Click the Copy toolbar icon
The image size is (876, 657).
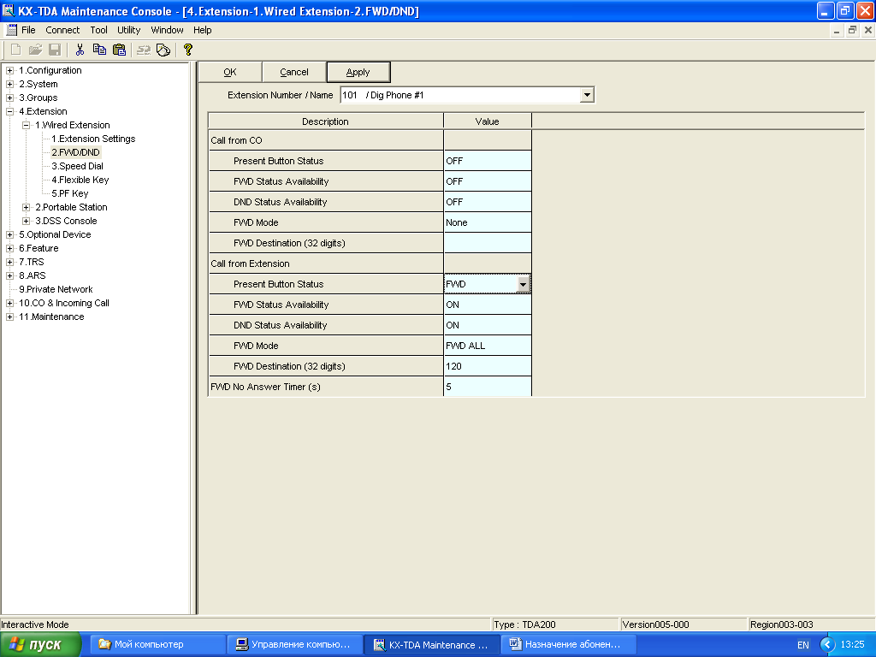pyautogui.click(x=99, y=50)
